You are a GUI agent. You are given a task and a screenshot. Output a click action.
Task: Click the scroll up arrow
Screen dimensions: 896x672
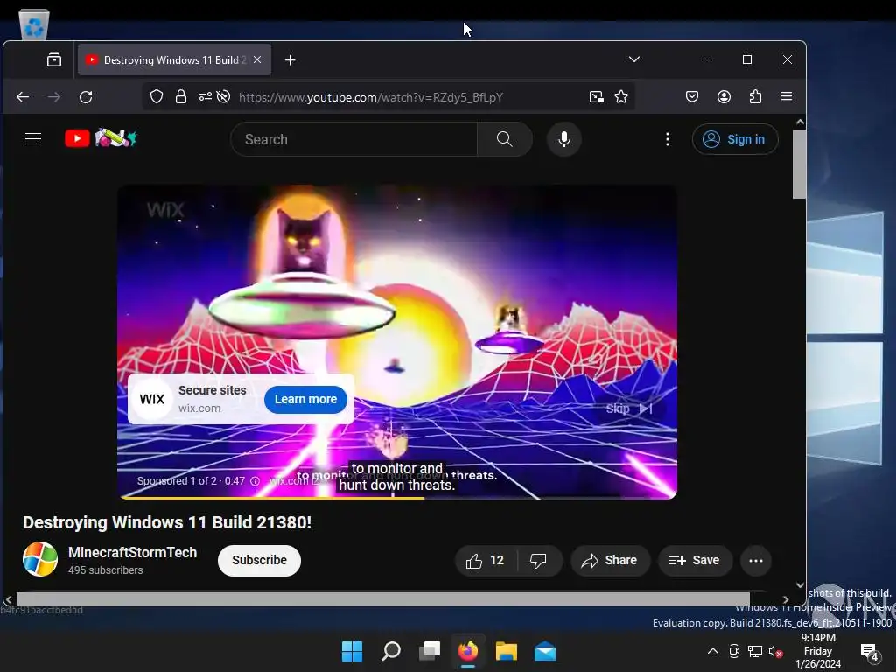pyautogui.click(x=800, y=122)
